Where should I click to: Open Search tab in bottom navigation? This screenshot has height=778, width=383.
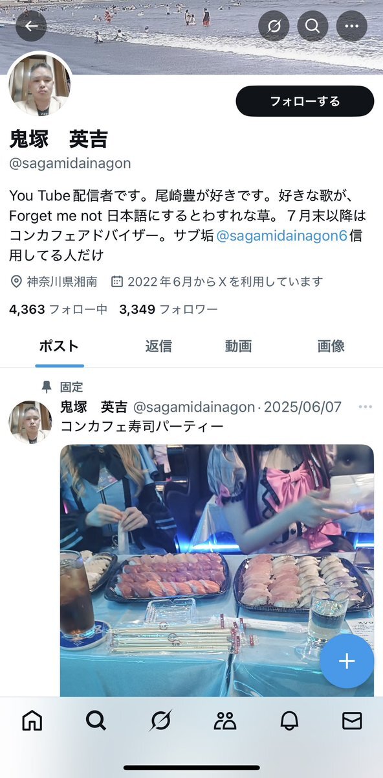click(96, 720)
